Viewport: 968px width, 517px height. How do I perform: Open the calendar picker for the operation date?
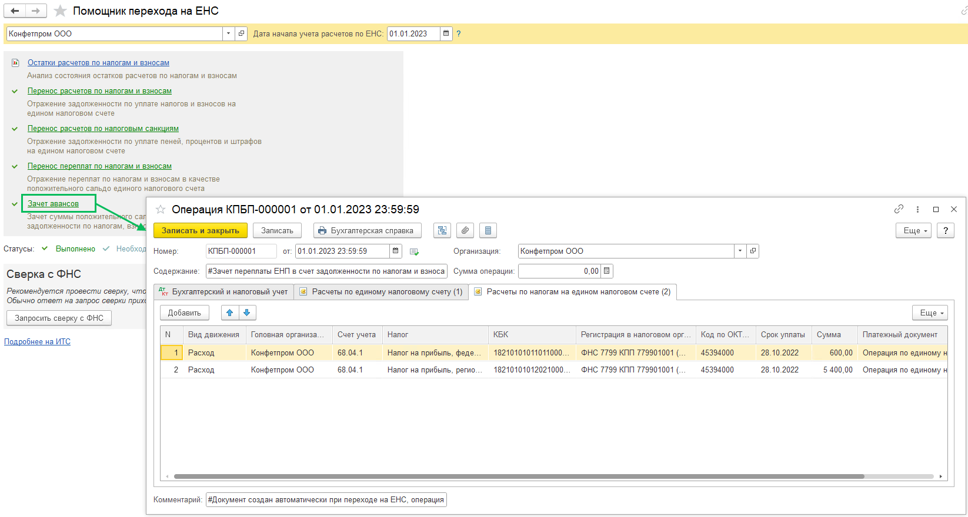[396, 251]
